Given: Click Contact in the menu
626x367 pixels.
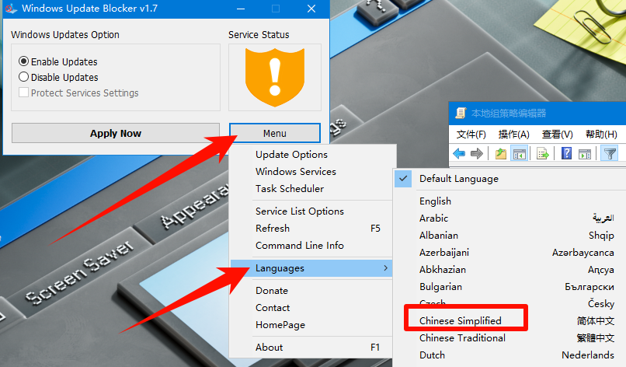Looking at the screenshot, I should pyautogui.click(x=311, y=308).
